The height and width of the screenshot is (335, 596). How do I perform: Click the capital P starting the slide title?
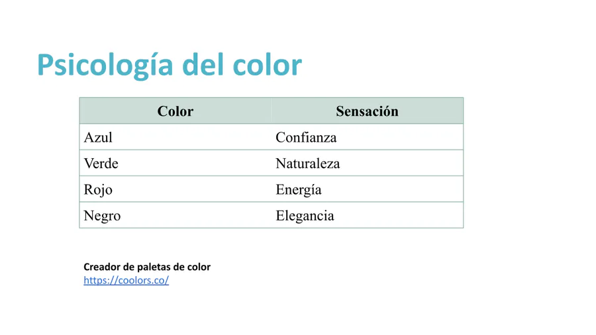tap(45, 65)
